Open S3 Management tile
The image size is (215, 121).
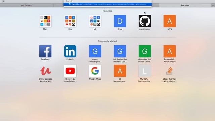(120, 71)
